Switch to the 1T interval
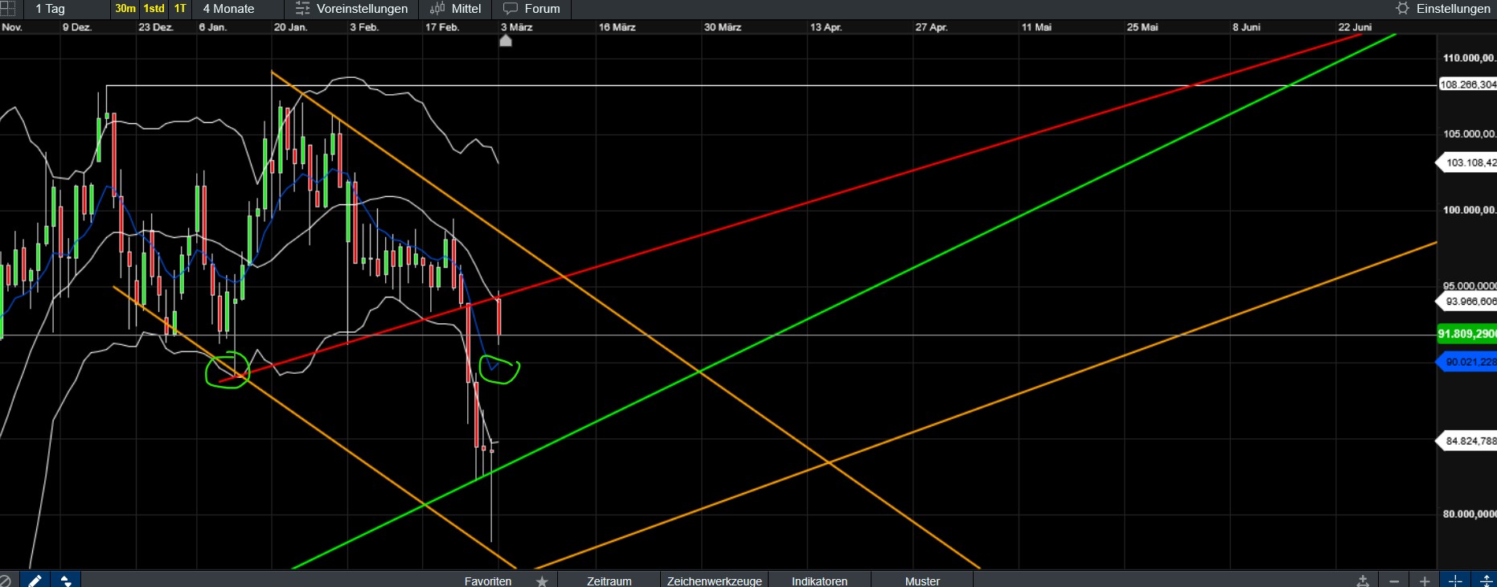 click(x=180, y=9)
